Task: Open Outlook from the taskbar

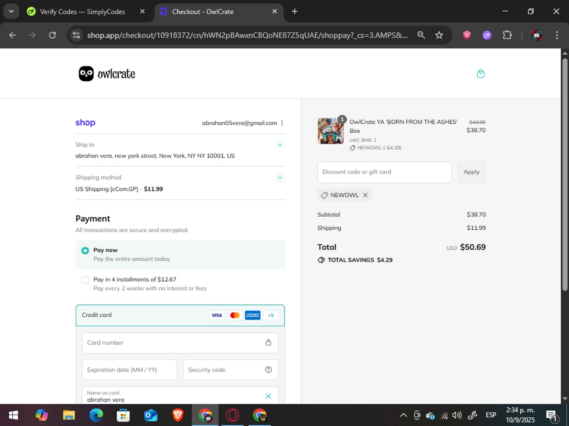Action: [151, 415]
